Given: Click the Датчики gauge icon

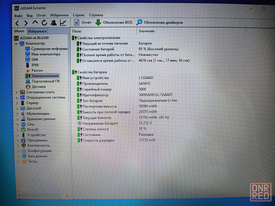Looking at the screenshot, I should coord(28,87).
